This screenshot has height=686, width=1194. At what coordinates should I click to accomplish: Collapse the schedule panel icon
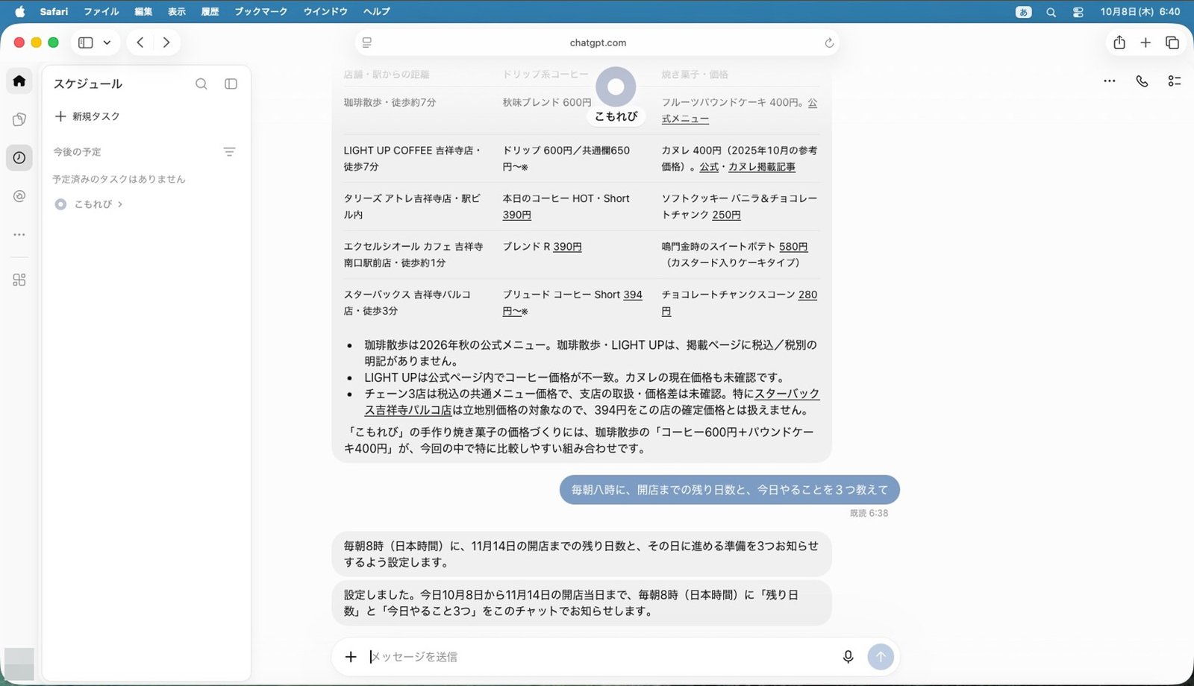(x=231, y=84)
